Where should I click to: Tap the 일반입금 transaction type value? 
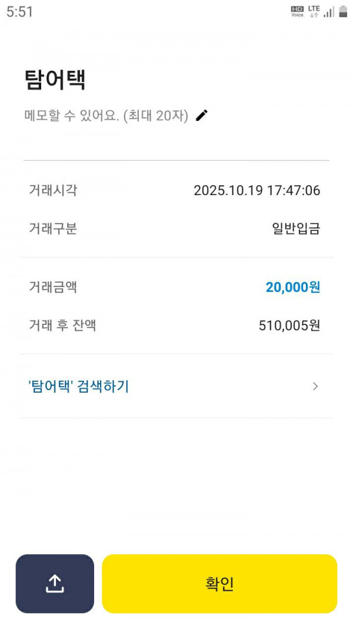[295, 229]
